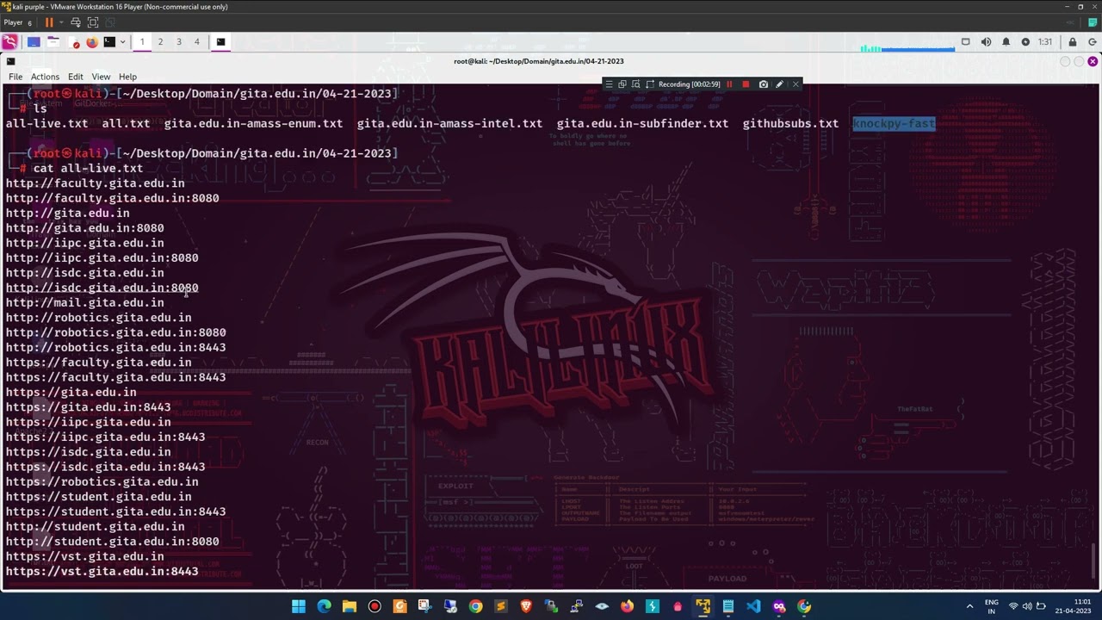Click the http://robotics.gita.edu.in:8443 line
The height and width of the screenshot is (620, 1102).
116,347
